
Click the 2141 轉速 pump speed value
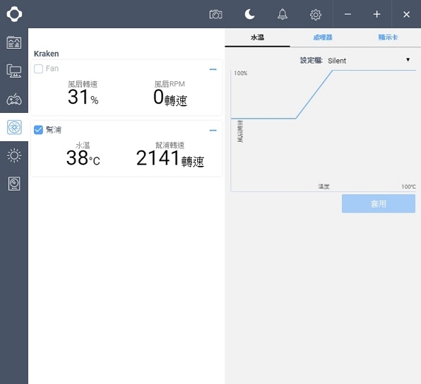(x=170, y=158)
